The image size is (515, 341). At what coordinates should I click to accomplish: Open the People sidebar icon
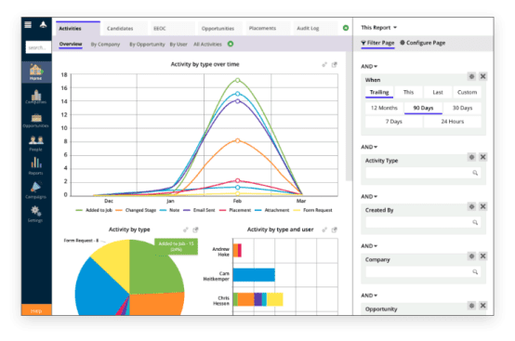[36, 144]
